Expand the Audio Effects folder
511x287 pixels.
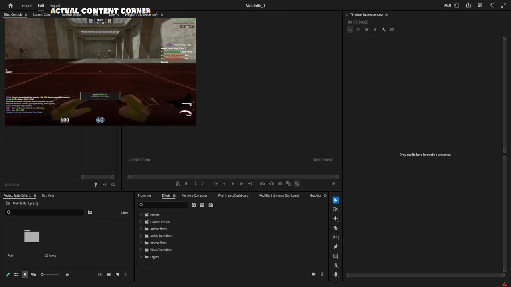(x=141, y=229)
